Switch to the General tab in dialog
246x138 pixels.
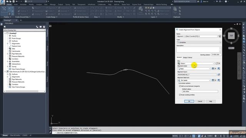pos(179,58)
